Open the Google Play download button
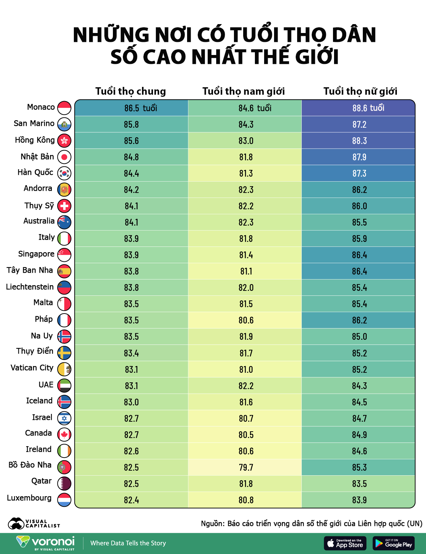This screenshot has height=554, width=426. (394, 543)
